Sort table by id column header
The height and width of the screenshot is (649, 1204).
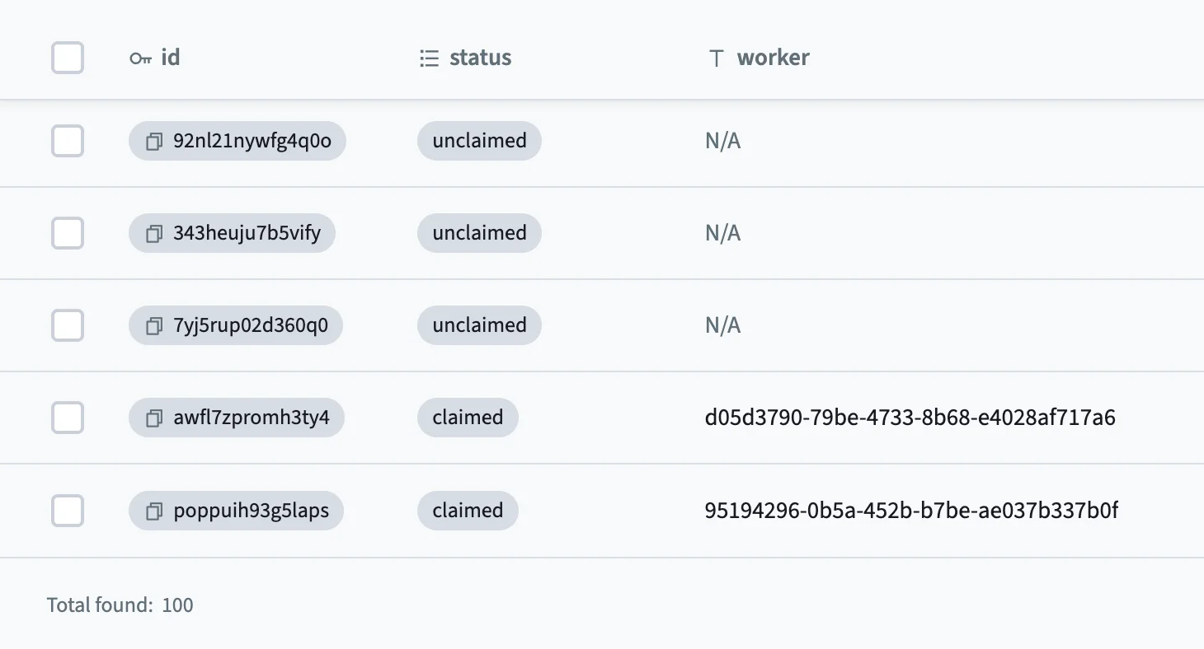click(x=171, y=58)
